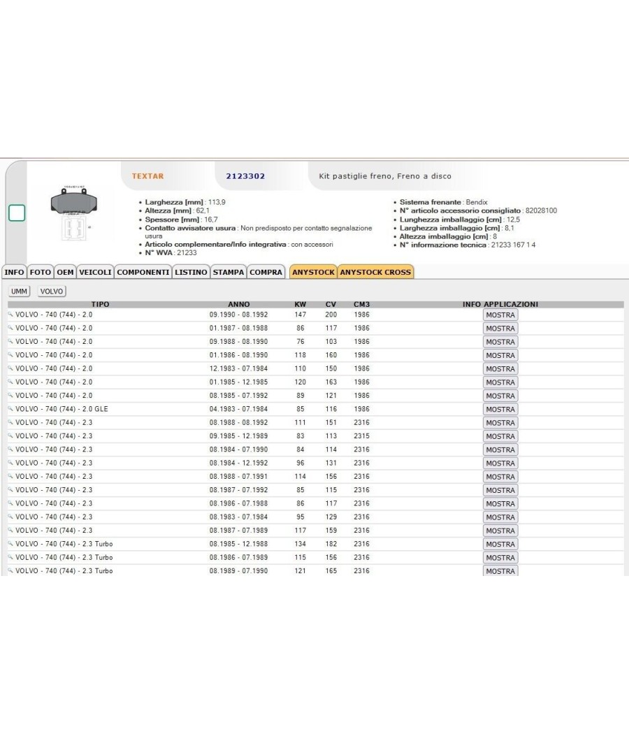Click MOSTRA for the 76 KW row

500,343
